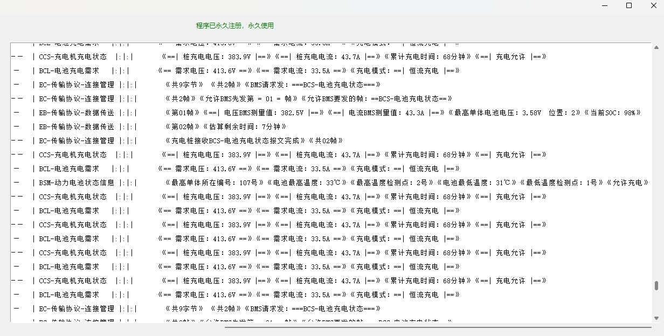Click EB-传输协议-数据传送 label in 第02帧 row
Image resolution: width=664 pixels, height=336 pixels.
coord(77,127)
